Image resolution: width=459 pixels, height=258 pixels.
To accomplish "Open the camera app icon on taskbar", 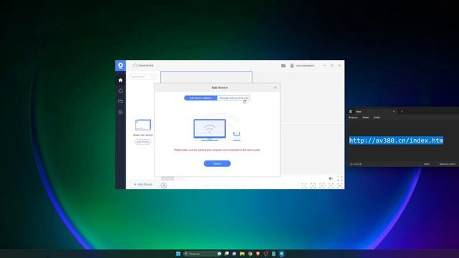I will [282, 254].
